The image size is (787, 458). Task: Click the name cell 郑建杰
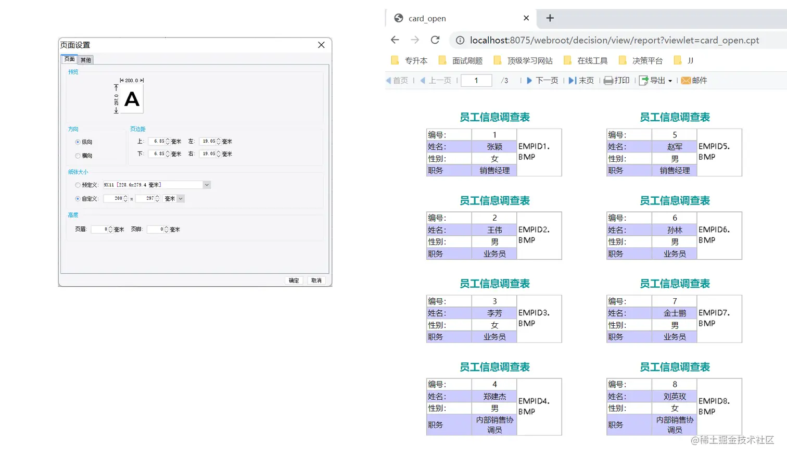(494, 397)
